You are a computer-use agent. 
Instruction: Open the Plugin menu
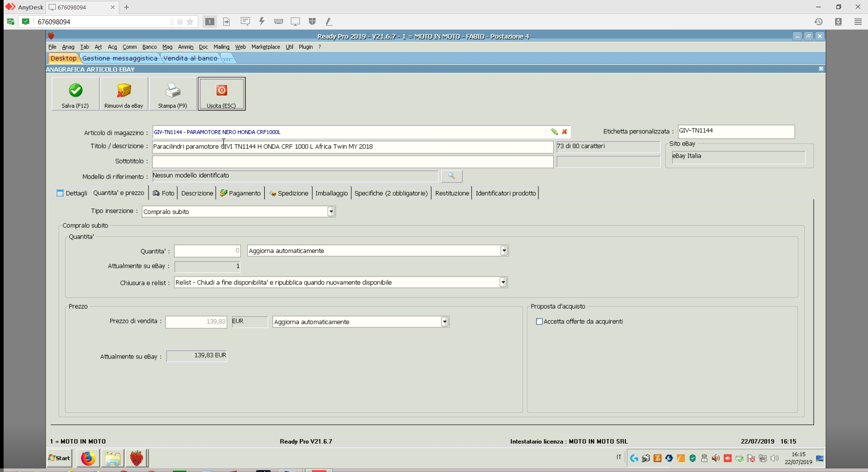point(306,47)
